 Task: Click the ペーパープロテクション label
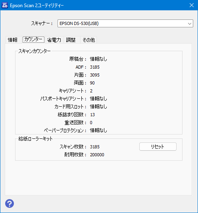coord(65,130)
